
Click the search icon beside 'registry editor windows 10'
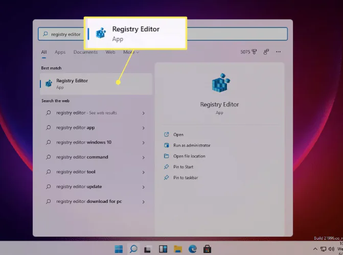[x=49, y=143]
